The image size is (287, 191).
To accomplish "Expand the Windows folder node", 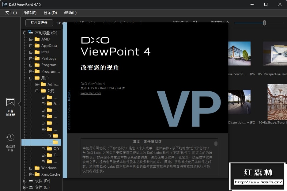I will pyautogui.click(x=31, y=168).
